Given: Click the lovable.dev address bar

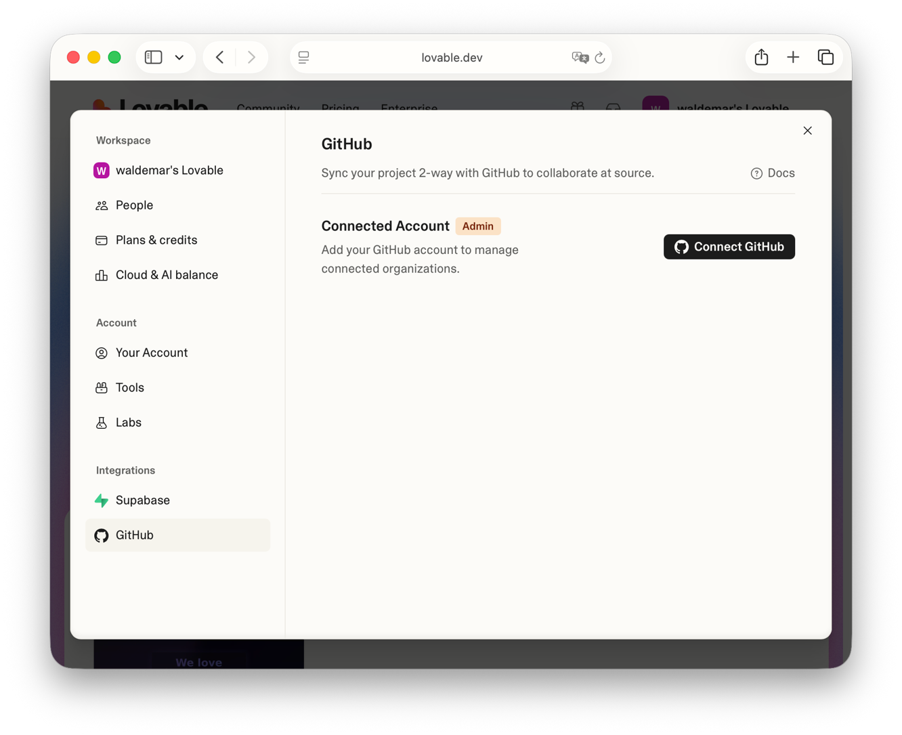Looking at the screenshot, I should (452, 57).
